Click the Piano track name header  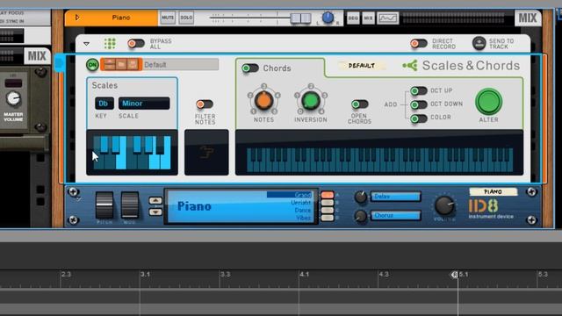click(x=121, y=18)
